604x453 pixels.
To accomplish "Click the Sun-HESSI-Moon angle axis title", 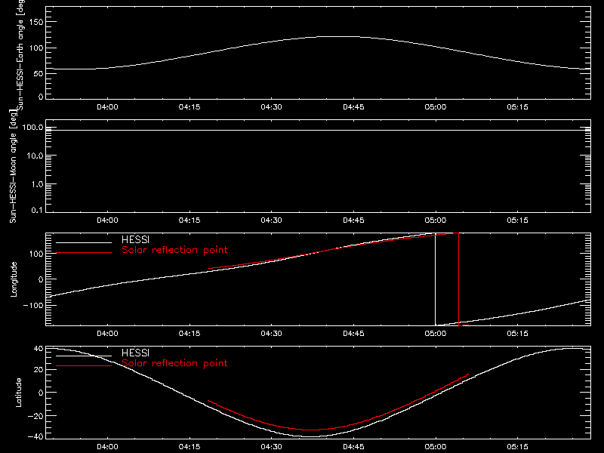I will [x=14, y=166].
